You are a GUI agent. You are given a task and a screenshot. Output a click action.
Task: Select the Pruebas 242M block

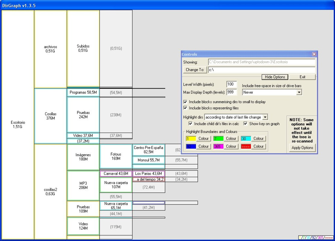pyautogui.click(x=83, y=114)
